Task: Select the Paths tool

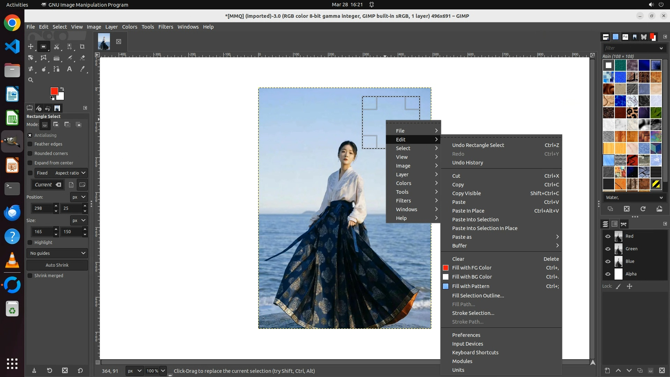Action: pyautogui.click(x=57, y=69)
